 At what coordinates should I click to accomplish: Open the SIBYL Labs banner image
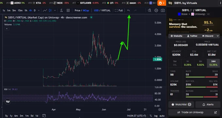point(194,25)
